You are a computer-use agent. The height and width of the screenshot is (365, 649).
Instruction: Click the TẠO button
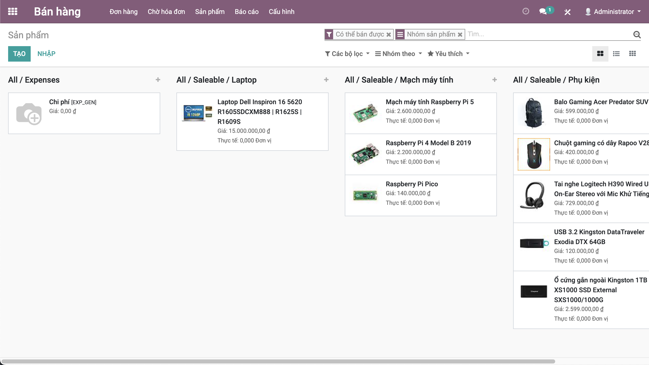coord(19,54)
